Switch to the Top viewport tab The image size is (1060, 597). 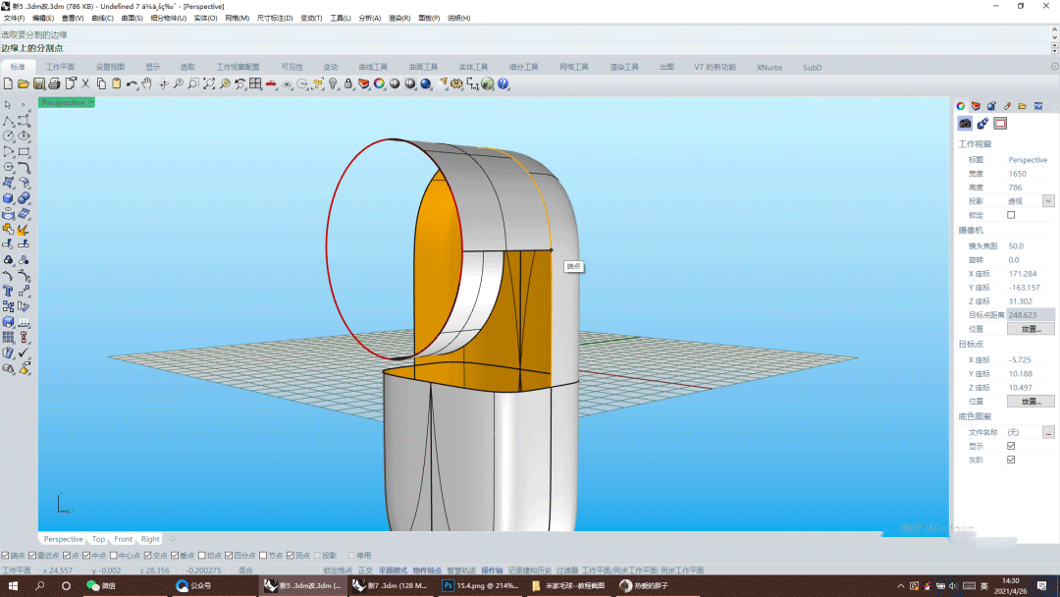click(x=98, y=539)
